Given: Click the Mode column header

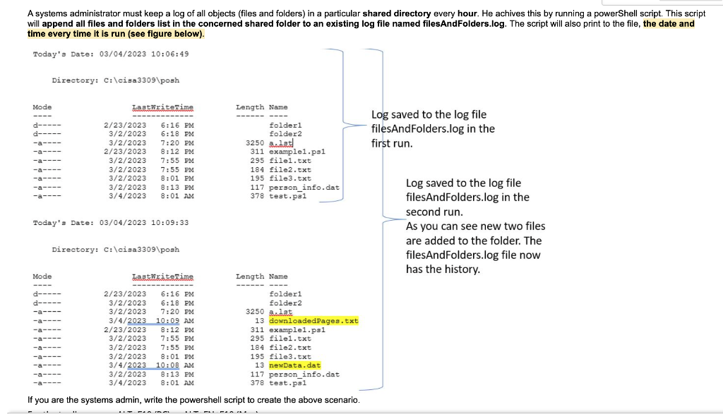Looking at the screenshot, I should coord(42,106).
